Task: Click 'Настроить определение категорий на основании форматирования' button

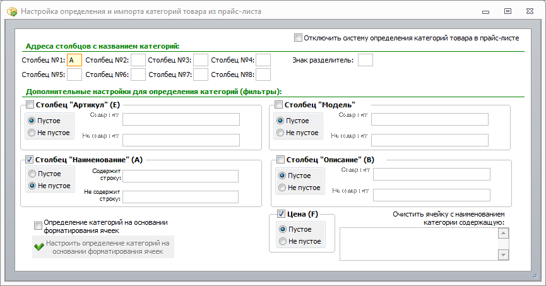Action: point(103,247)
